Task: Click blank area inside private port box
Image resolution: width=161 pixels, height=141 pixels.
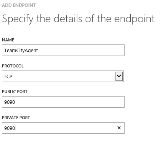Action: click(65, 128)
